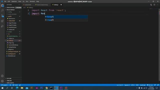Open notifications bell in status bar

tap(158, 85)
